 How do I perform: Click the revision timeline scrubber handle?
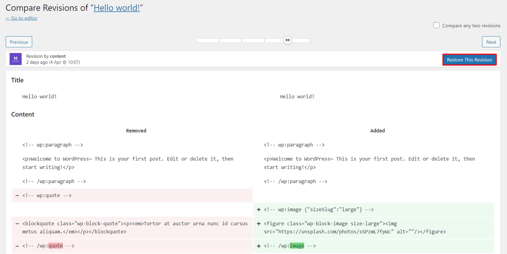[x=287, y=40]
